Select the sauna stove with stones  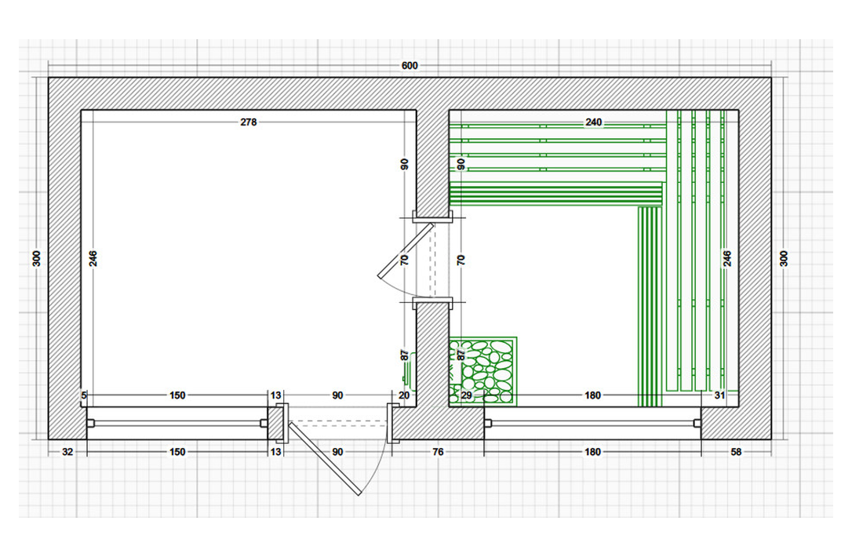[482, 372]
